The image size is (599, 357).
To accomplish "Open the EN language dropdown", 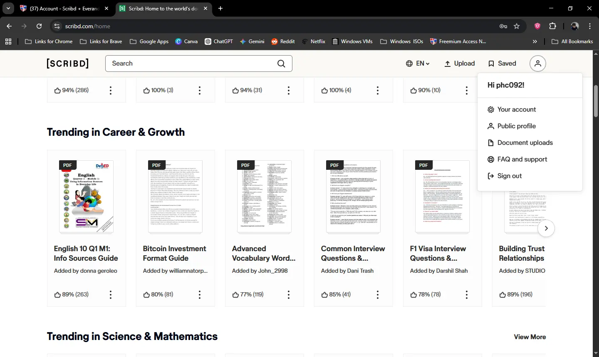I will coord(418,64).
